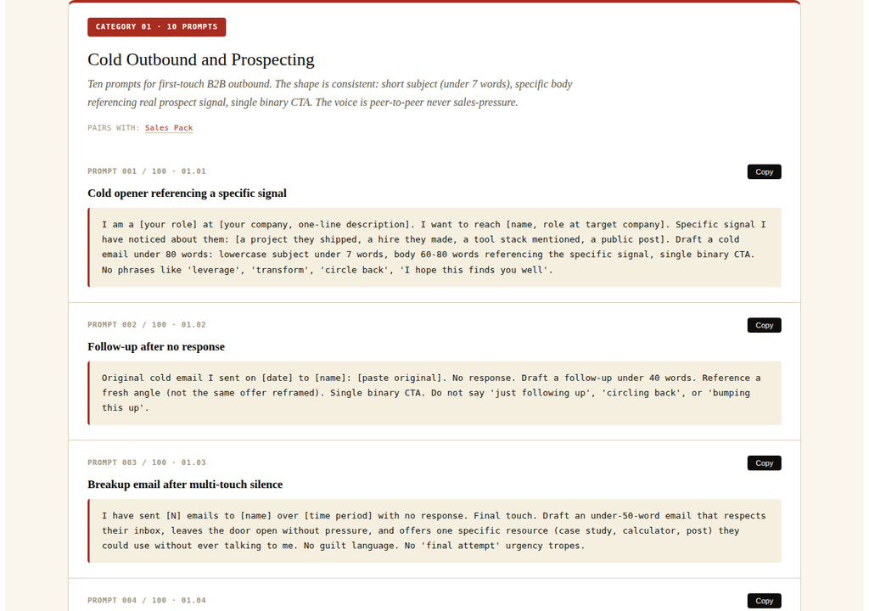Copy prompt 001 cold opener text
Image resolution: width=869 pixels, height=611 pixels.
[764, 172]
